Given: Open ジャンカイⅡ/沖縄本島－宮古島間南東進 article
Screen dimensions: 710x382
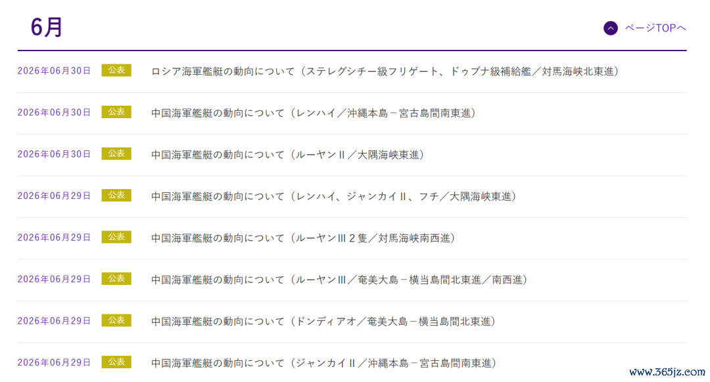Looking at the screenshot, I should pos(323,362).
